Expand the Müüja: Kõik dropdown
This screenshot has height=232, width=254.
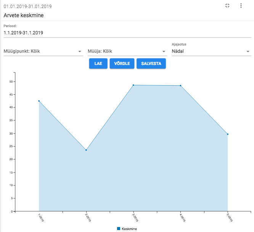(x=127, y=51)
